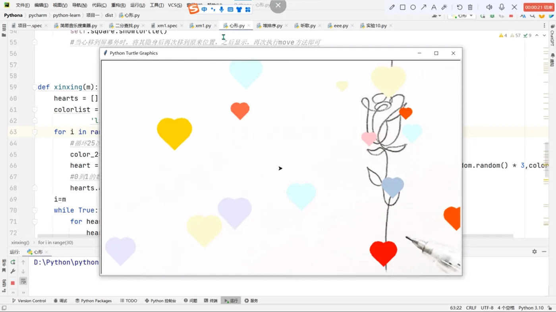The image size is (556, 312).
Task: Open the 工具(T) menu
Action: [x=157, y=5]
